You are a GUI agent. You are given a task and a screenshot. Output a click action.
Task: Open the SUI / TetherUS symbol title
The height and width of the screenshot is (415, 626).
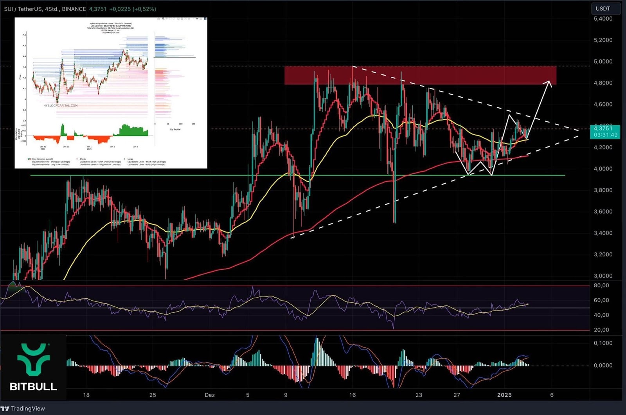pos(23,9)
